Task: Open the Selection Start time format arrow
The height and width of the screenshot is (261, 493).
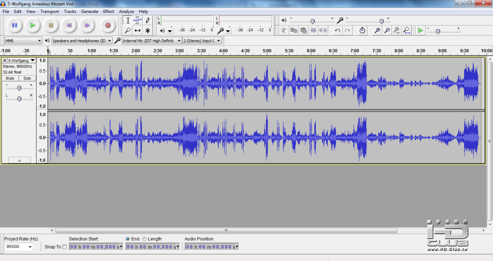Action: pyautogui.click(x=121, y=247)
